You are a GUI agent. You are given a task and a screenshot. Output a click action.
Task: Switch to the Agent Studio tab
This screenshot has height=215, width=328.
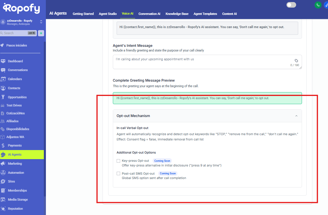(x=108, y=14)
